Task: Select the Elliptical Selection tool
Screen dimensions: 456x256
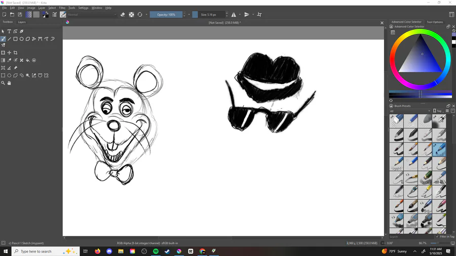Action: 9,75
